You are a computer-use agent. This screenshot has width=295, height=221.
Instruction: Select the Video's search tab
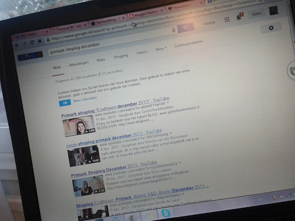pyautogui.click(x=142, y=52)
